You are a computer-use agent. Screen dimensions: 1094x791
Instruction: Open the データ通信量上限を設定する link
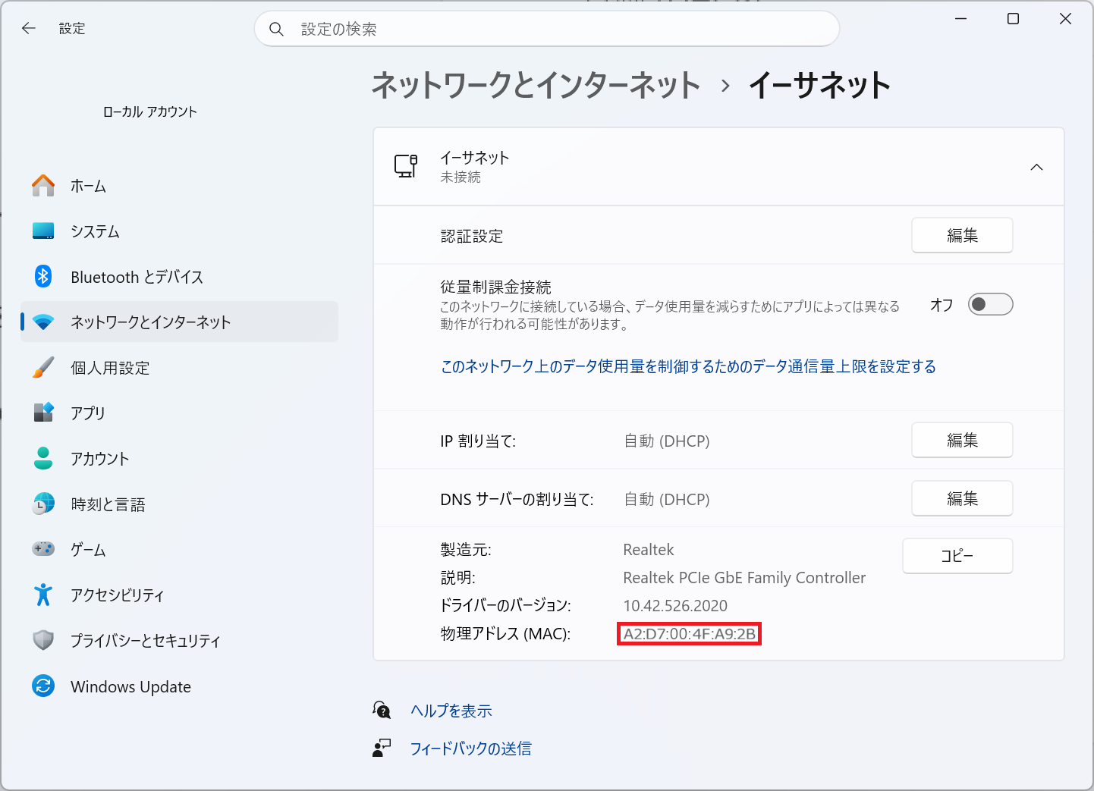[x=688, y=366]
